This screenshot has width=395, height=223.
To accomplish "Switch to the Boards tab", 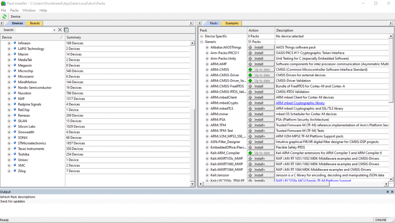I will (x=35, y=23).
